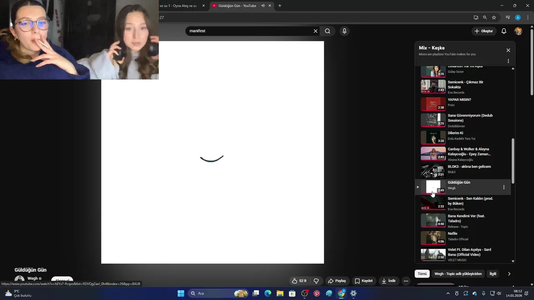
Task: Open options for Güldüğün Gün playlist row
Action: [x=504, y=187]
